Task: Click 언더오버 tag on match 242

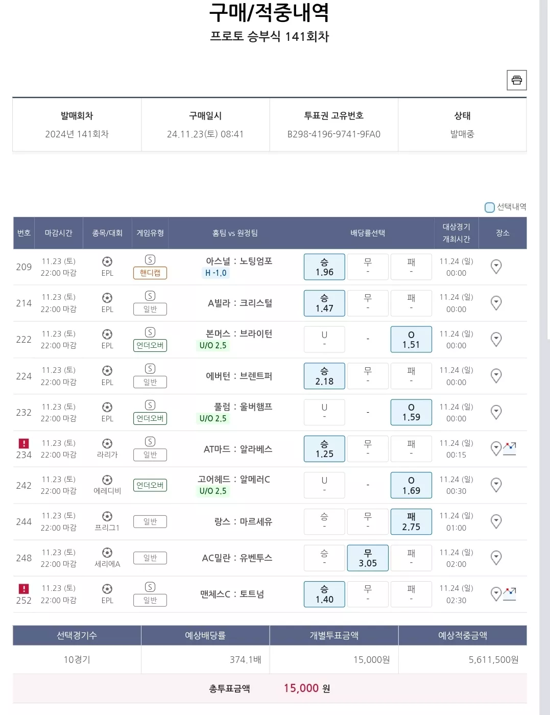Action: point(150,485)
